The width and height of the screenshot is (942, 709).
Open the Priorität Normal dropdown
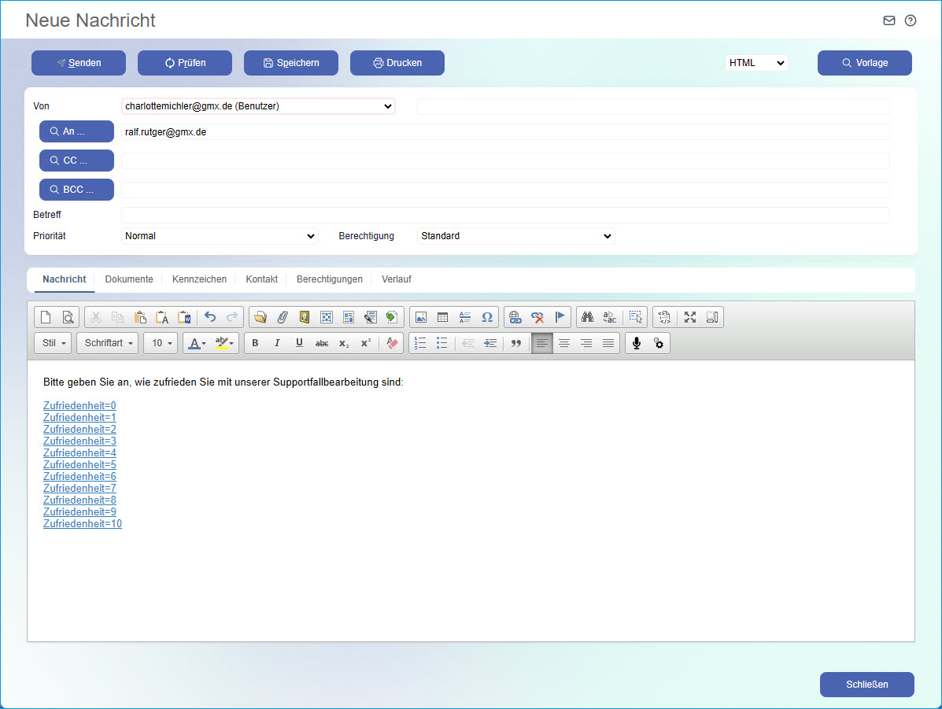pyautogui.click(x=220, y=236)
